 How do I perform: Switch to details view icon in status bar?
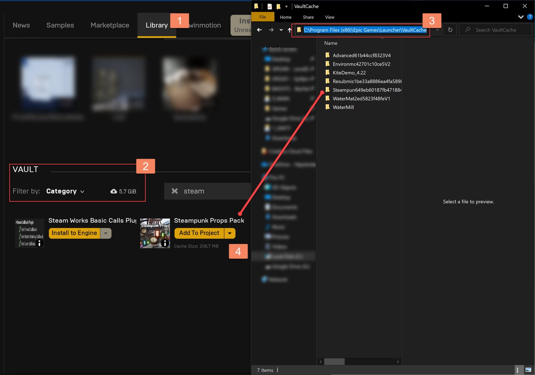point(518,370)
